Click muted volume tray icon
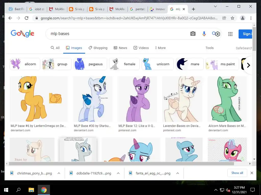 tap(228, 190)
